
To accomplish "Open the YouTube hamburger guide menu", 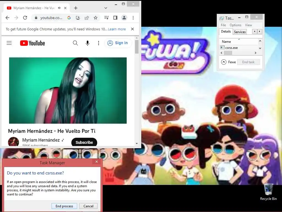I will pyautogui.click(x=9, y=43).
